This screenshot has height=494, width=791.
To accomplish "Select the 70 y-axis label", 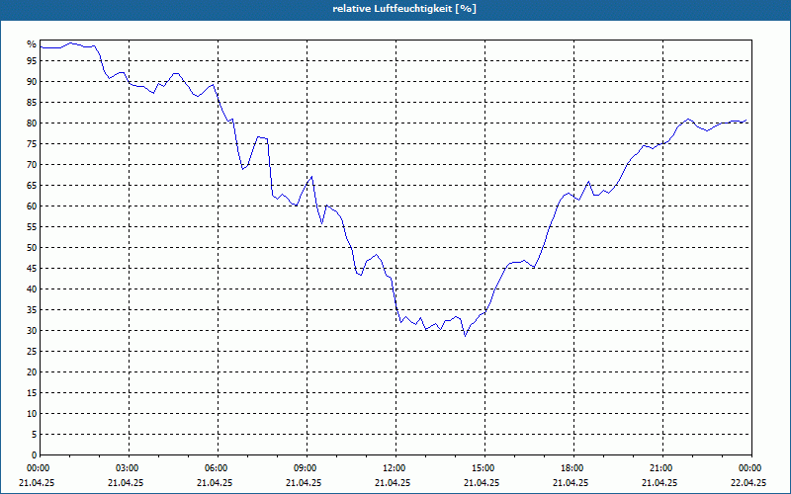I will coord(32,165).
